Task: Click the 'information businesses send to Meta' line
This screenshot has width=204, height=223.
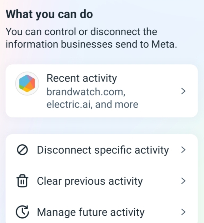Action: click(91, 44)
